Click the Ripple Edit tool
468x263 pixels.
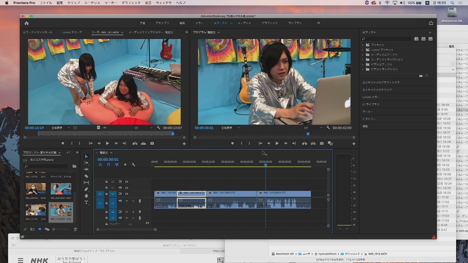(86, 169)
